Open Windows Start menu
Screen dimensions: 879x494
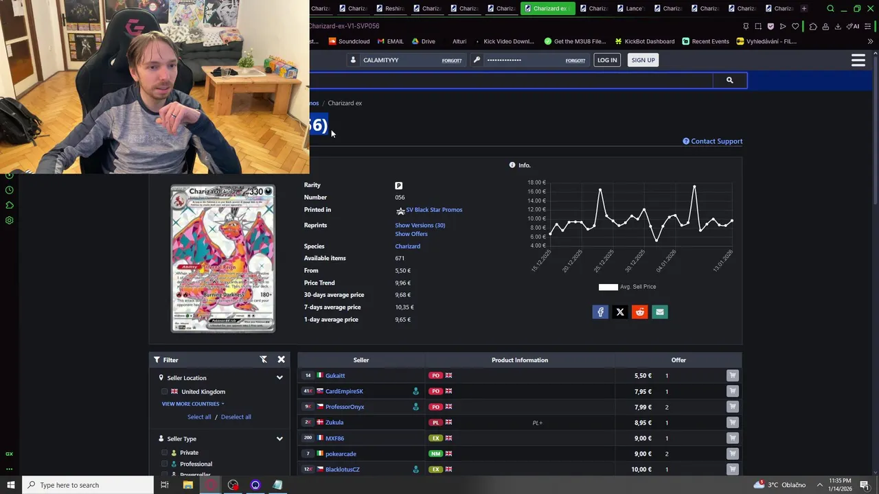10,485
